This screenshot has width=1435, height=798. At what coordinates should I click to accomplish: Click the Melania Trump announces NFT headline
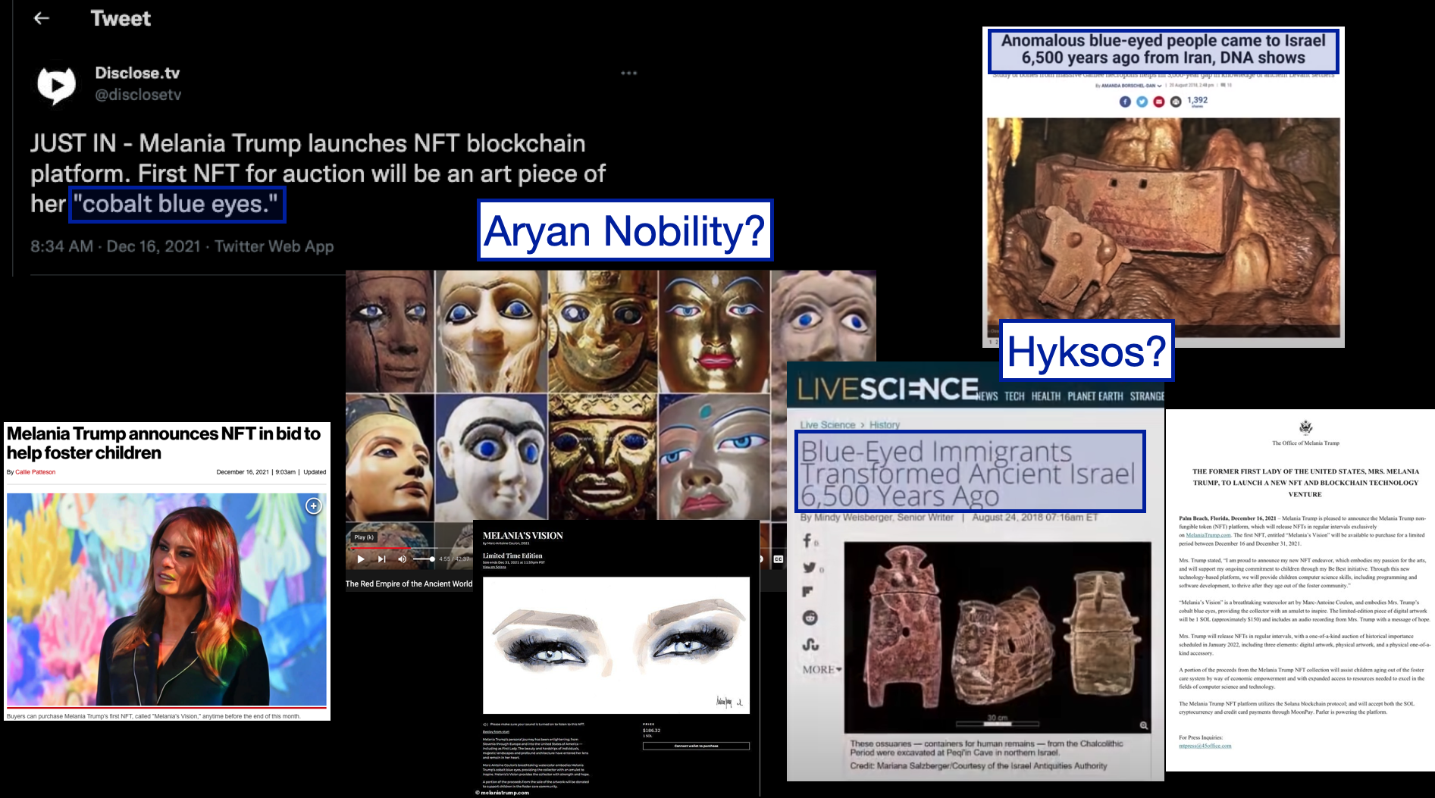[164, 443]
